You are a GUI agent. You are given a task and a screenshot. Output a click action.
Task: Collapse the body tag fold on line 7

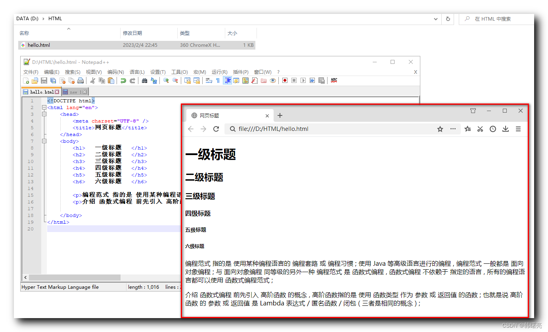[x=44, y=141]
